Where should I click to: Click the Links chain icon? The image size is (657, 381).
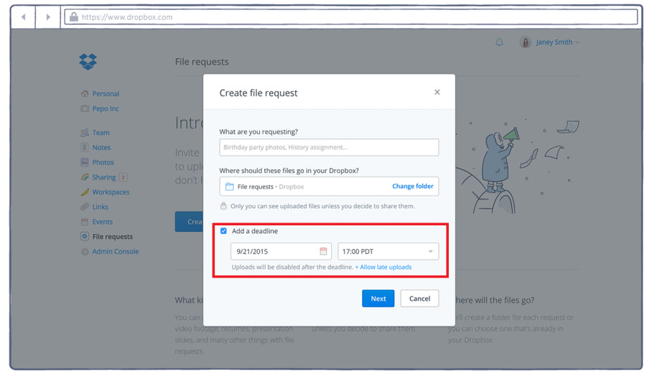tap(85, 207)
